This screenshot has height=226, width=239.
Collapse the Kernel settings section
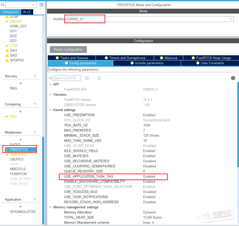click(x=50, y=110)
